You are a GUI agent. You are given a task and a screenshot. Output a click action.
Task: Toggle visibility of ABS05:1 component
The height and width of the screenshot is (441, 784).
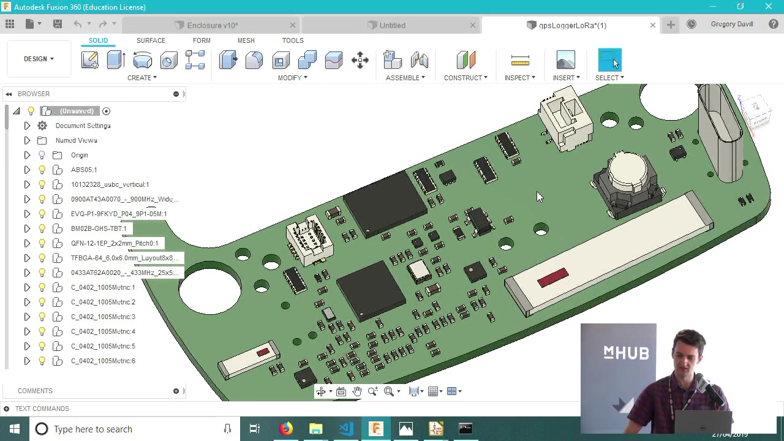tap(42, 170)
